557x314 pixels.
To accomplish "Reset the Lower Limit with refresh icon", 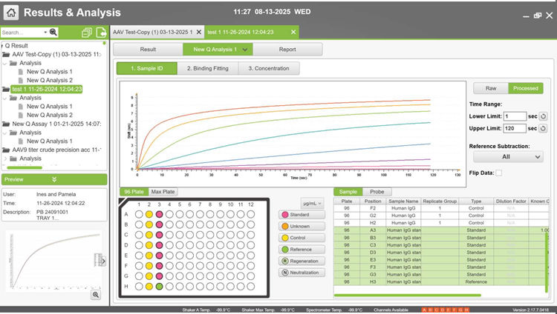I will tap(543, 116).
